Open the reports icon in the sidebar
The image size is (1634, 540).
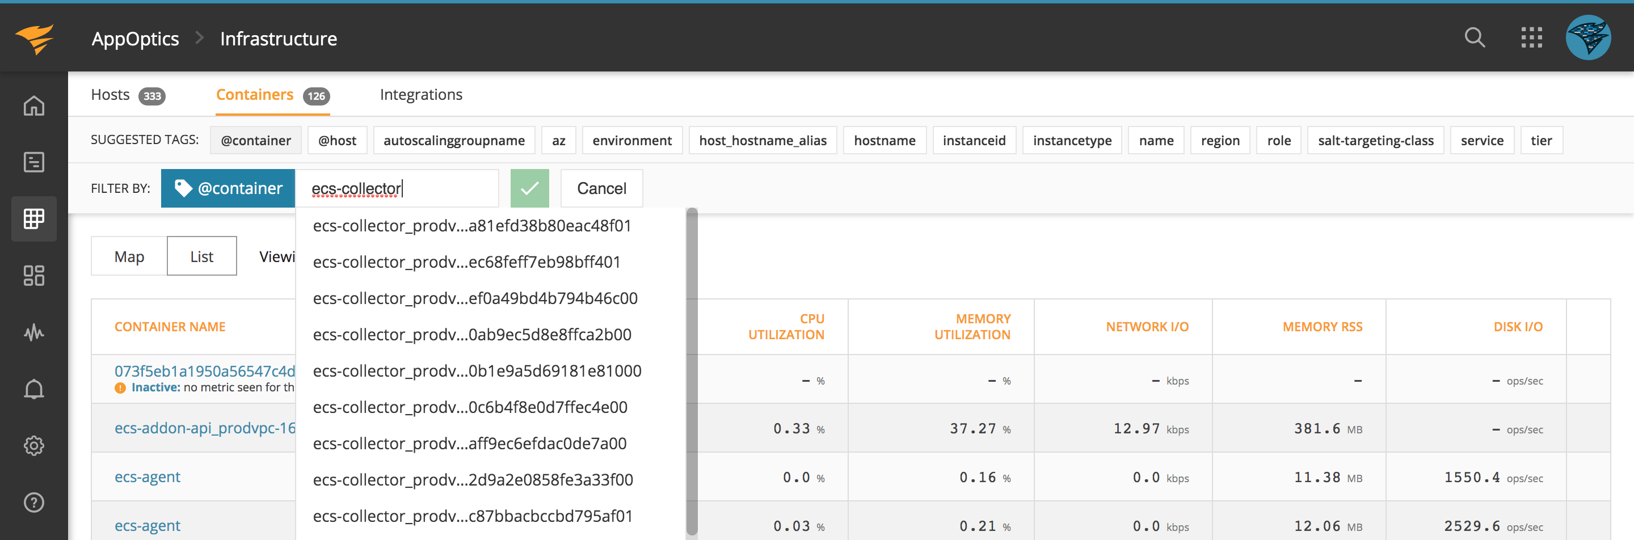33,162
